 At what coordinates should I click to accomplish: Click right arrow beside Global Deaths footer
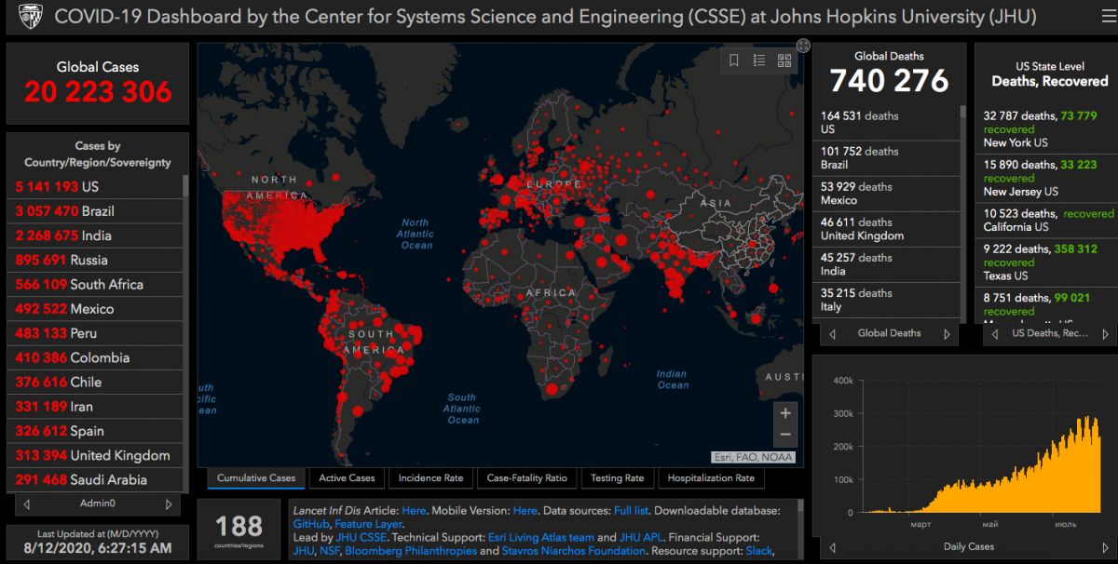pos(947,333)
